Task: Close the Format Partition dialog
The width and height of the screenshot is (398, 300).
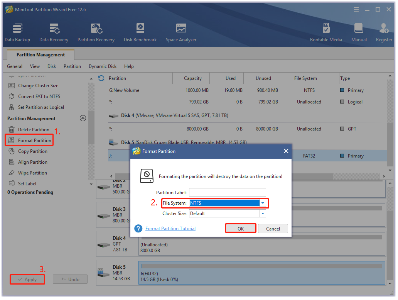Action: click(x=286, y=151)
